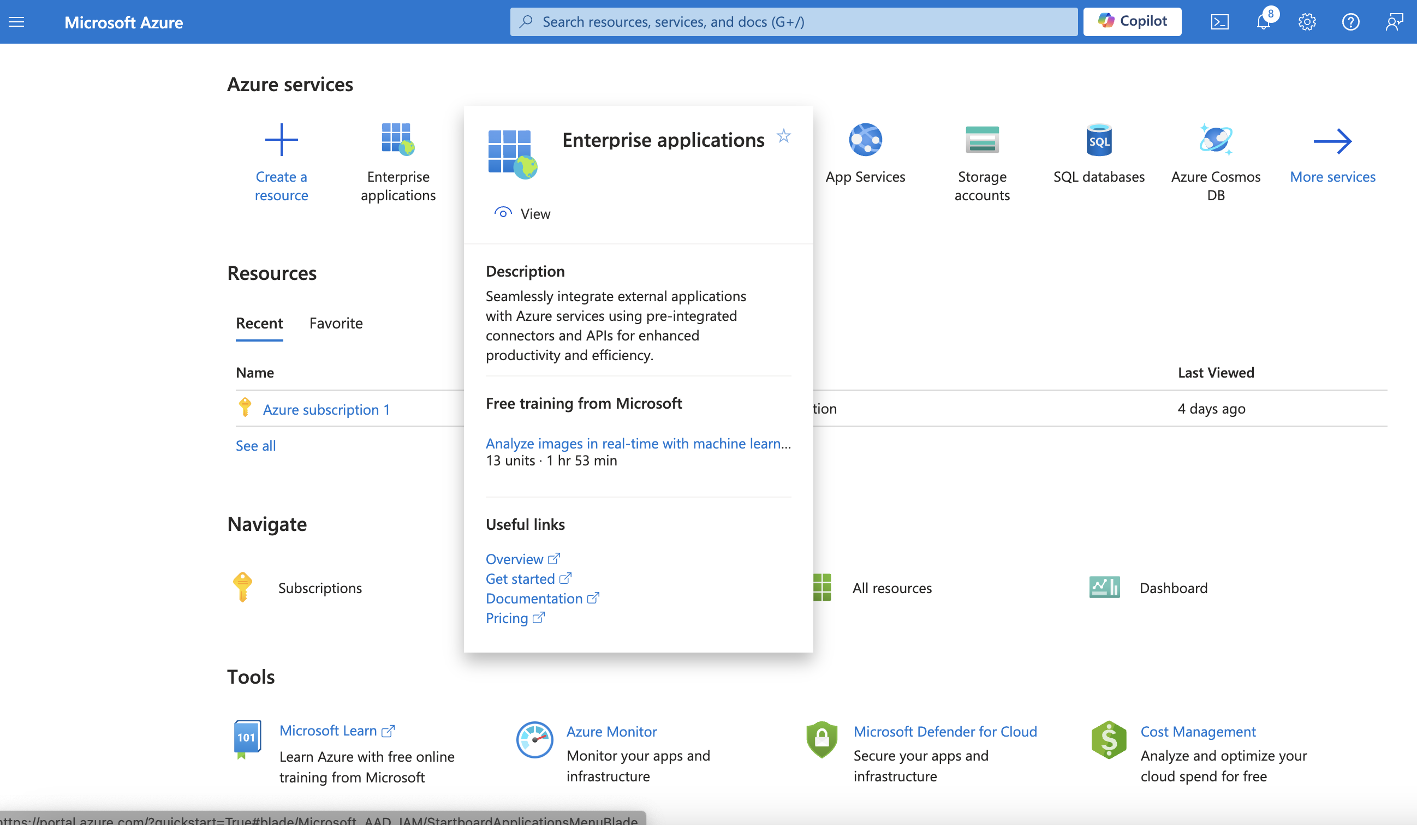Image resolution: width=1417 pixels, height=825 pixels.
Task: Click the Last Viewed column header
Action: 1216,373
